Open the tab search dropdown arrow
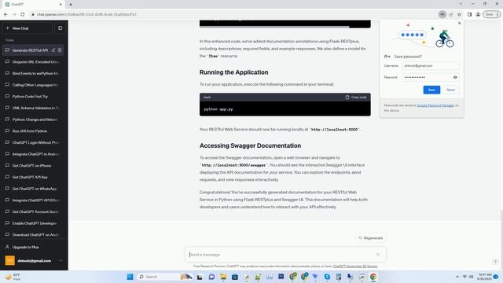Viewport: 503px width, 283px height. point(461,4)
